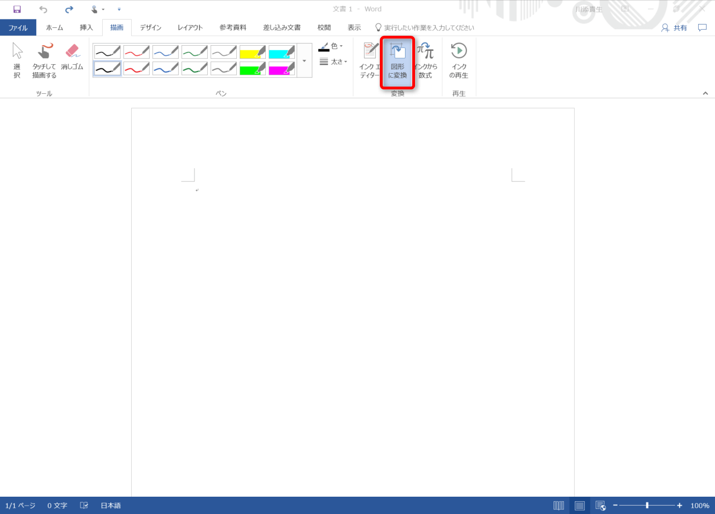This screenshot has height=514, width=715.
Task: Open the 参考資料 tab
Action: 233,27
